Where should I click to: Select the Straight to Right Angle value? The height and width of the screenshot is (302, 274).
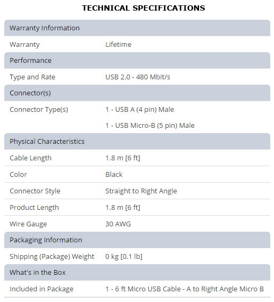coord(141,191)
